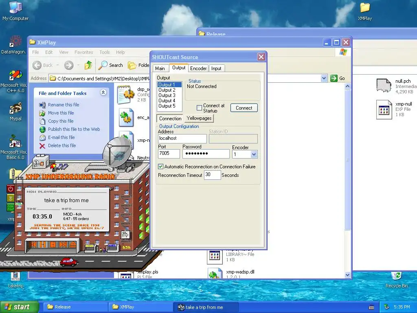417x313 pixels.
Task: Select the null.pch file in Release window
Action: [x=396, y=86]
